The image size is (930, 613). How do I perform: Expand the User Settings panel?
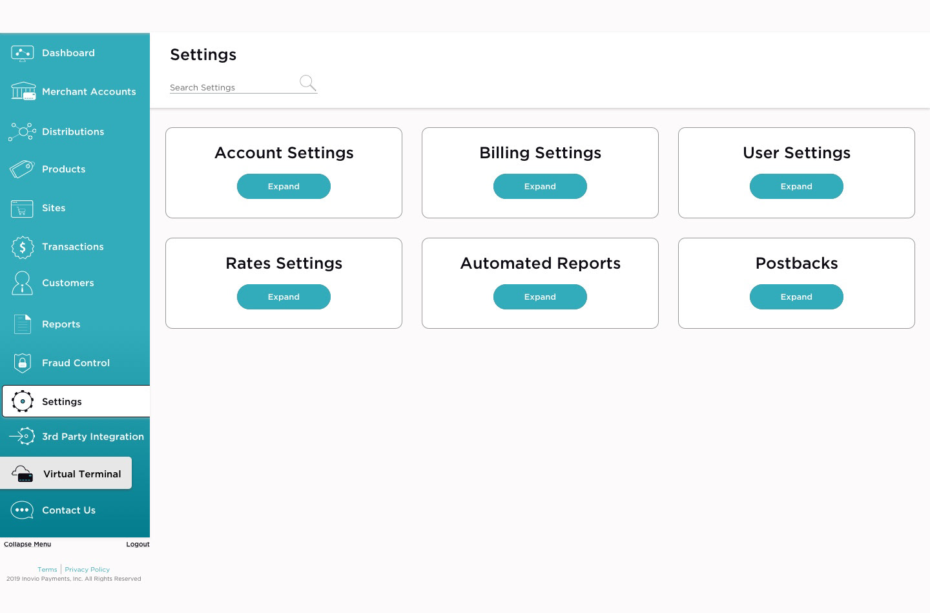pyautogui.click(x=796, y=187)
